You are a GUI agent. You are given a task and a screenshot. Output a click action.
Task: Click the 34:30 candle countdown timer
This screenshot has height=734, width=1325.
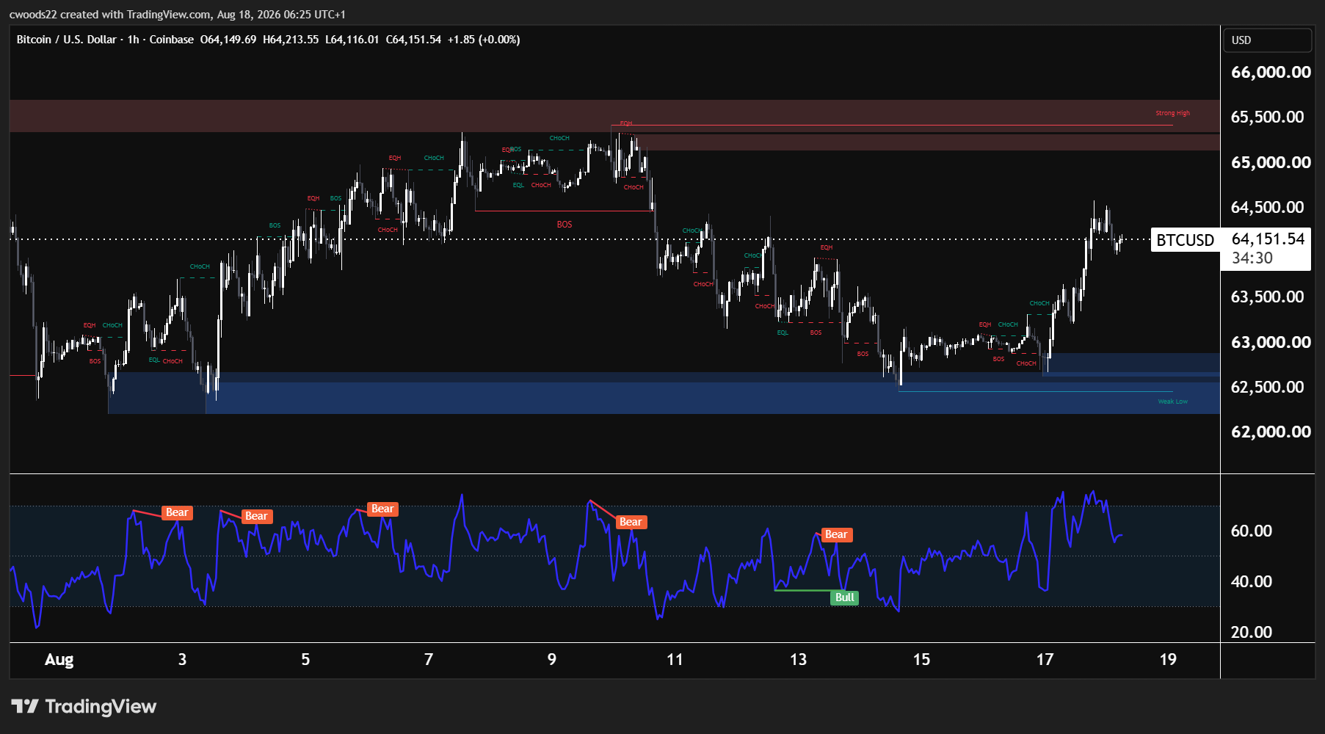(1252, 258)
